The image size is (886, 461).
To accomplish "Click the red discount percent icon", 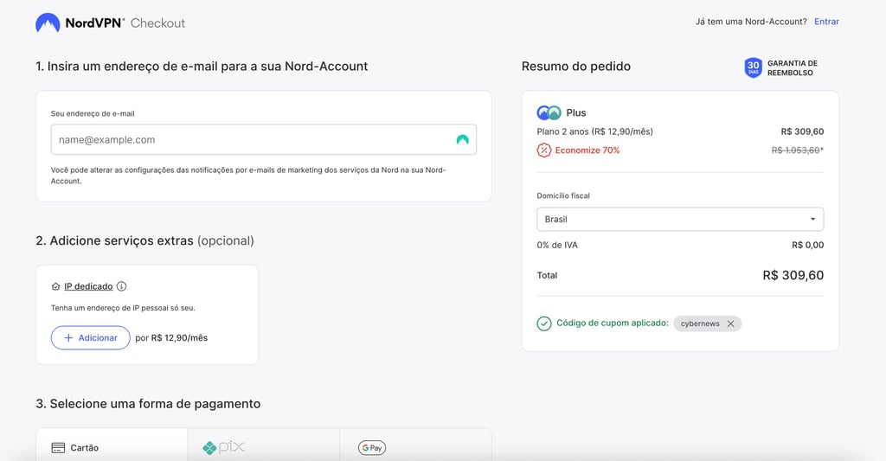I will tap(543, 150).
